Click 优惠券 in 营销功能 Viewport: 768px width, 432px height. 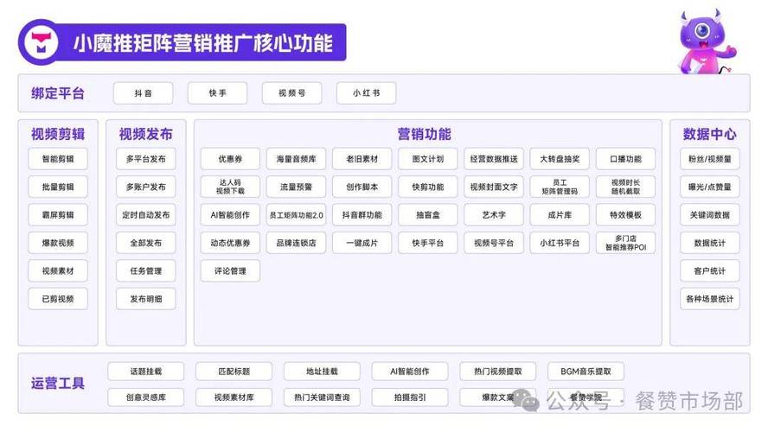click(230, 159)
